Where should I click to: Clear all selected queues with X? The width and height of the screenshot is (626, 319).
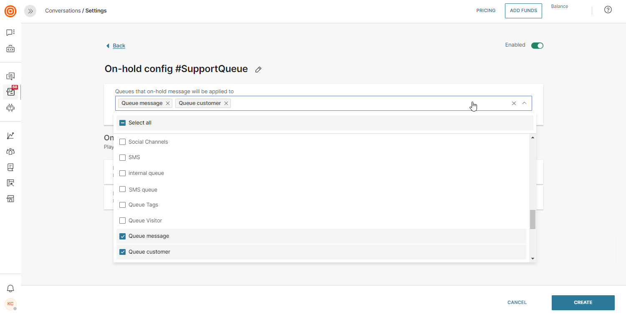click(514, 103)
